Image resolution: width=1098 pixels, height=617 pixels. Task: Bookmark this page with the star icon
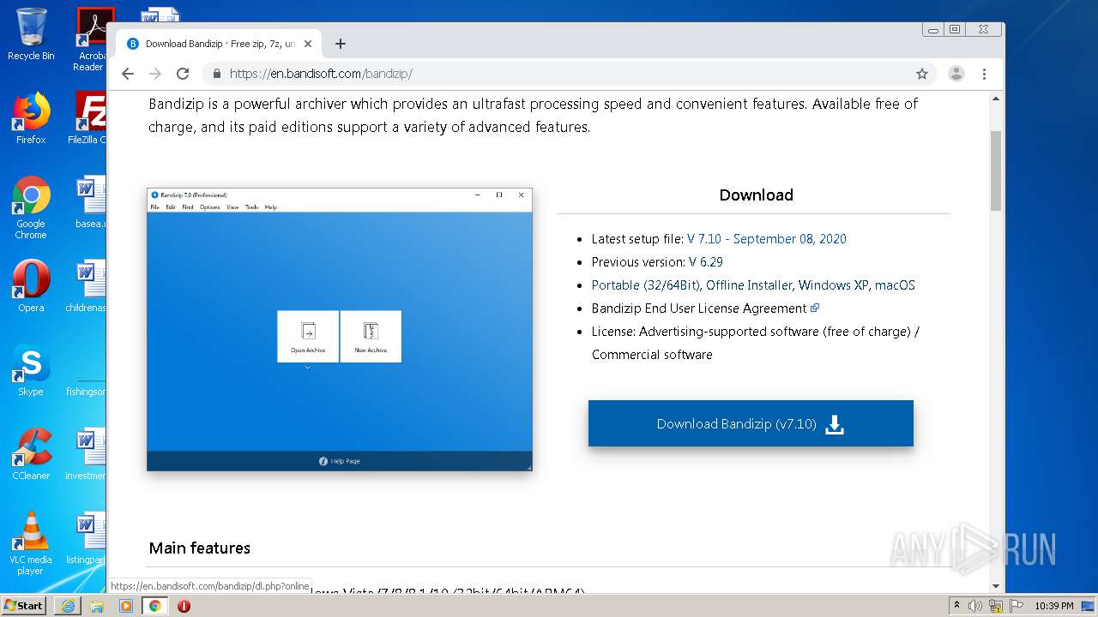tap(922, 74)
